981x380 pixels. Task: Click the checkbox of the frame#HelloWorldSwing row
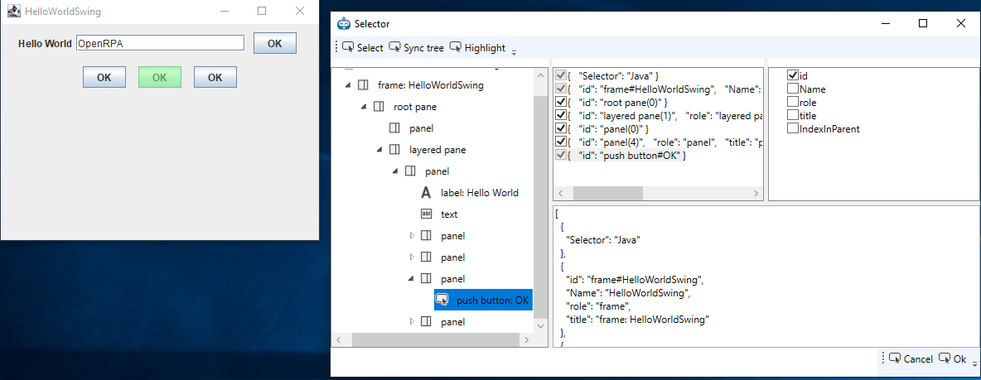[x=561, y=89]
